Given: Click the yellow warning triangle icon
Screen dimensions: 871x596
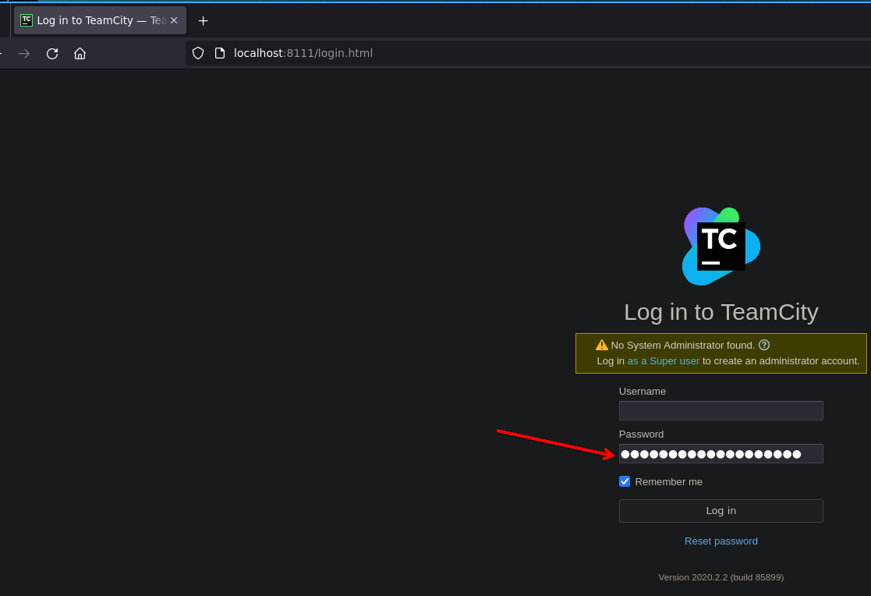Looking at the screenshot, I should coord(601,345).
